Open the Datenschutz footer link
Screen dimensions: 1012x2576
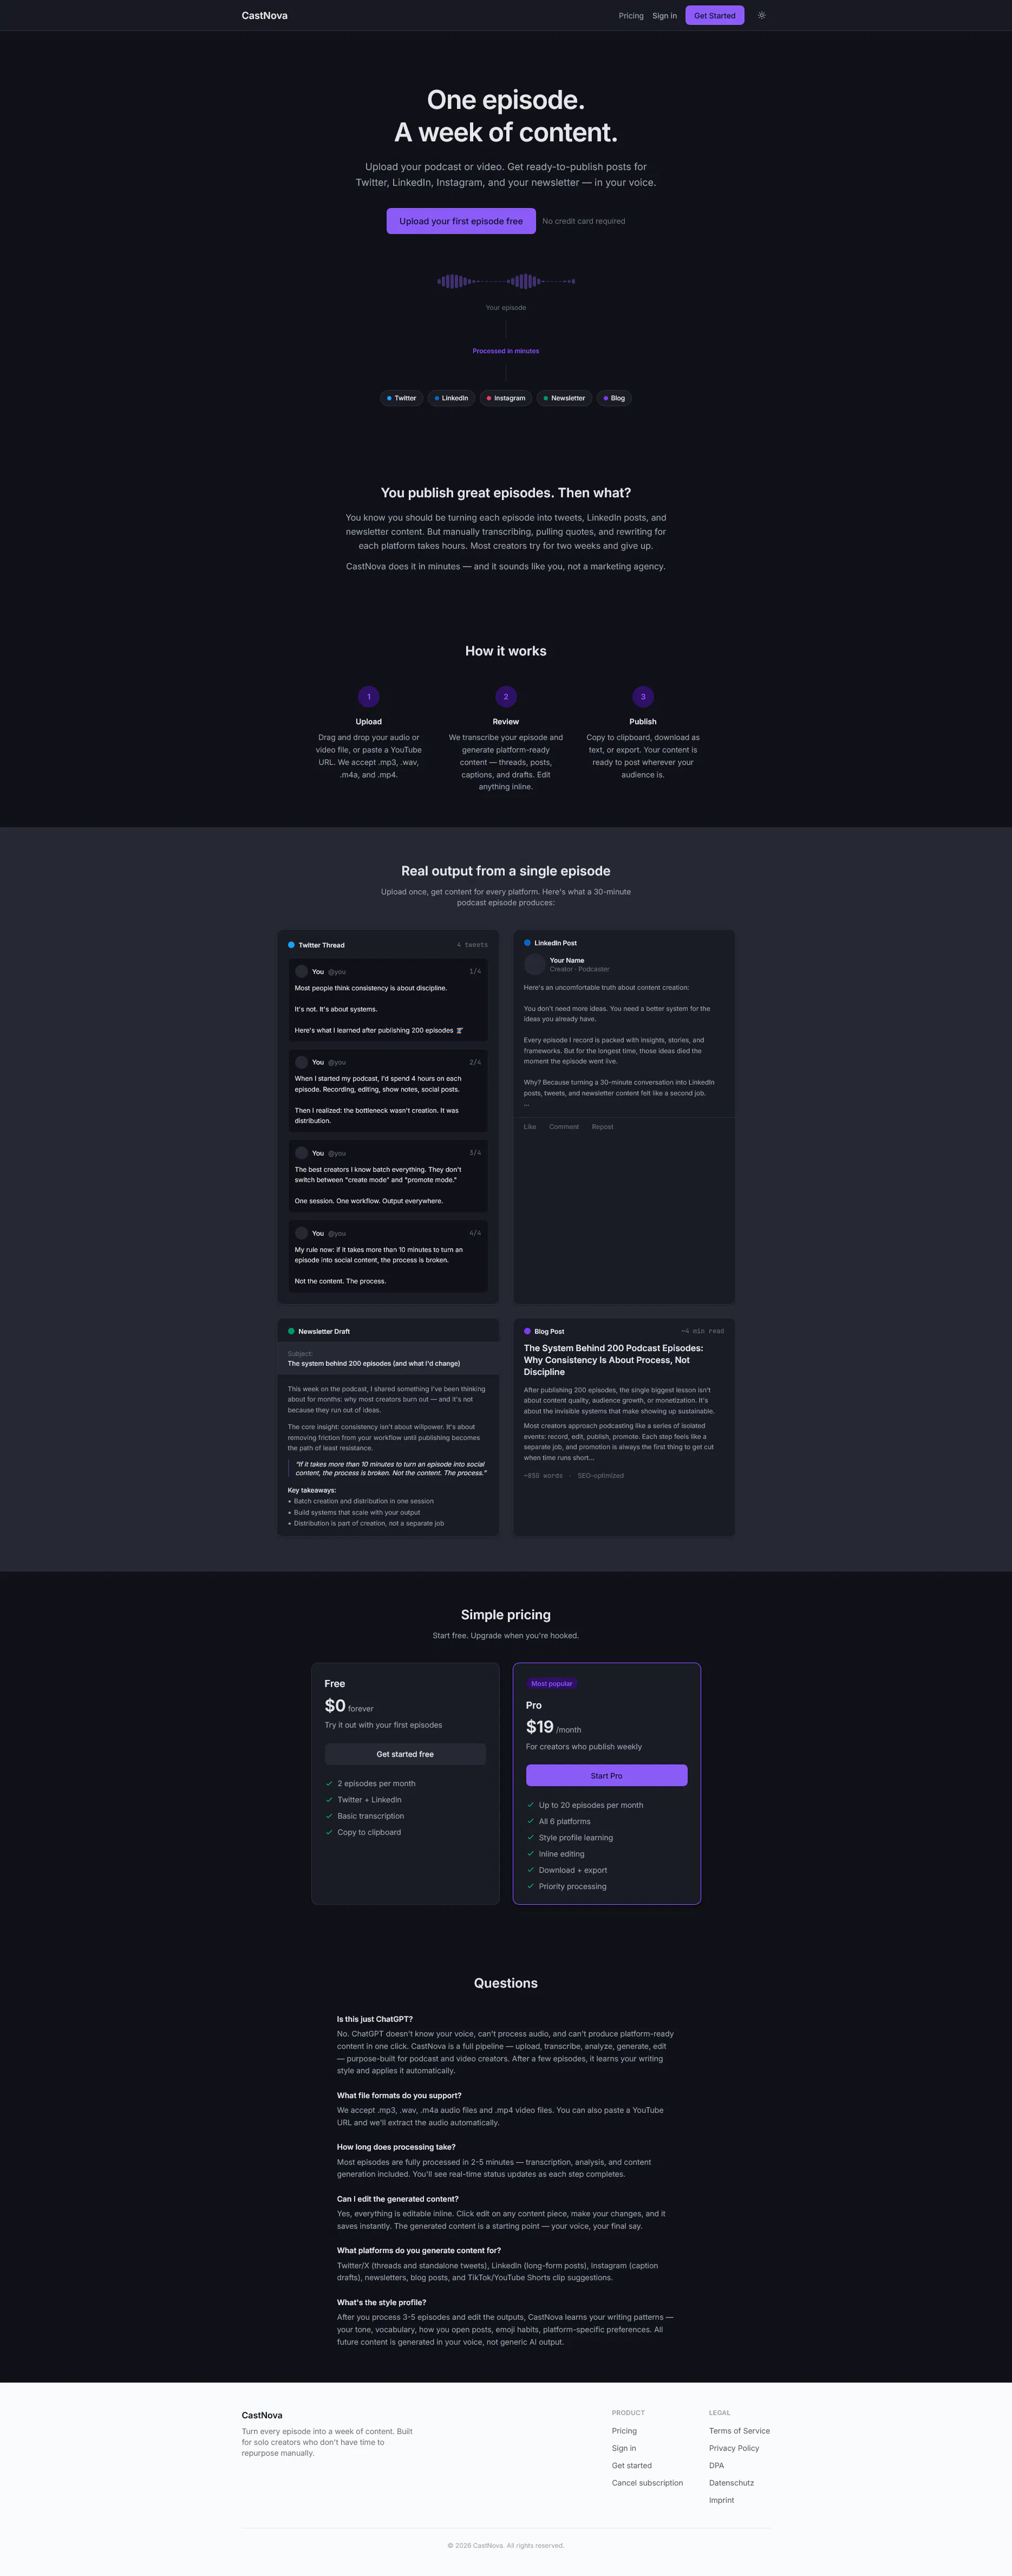click(x=732, y=2483)
